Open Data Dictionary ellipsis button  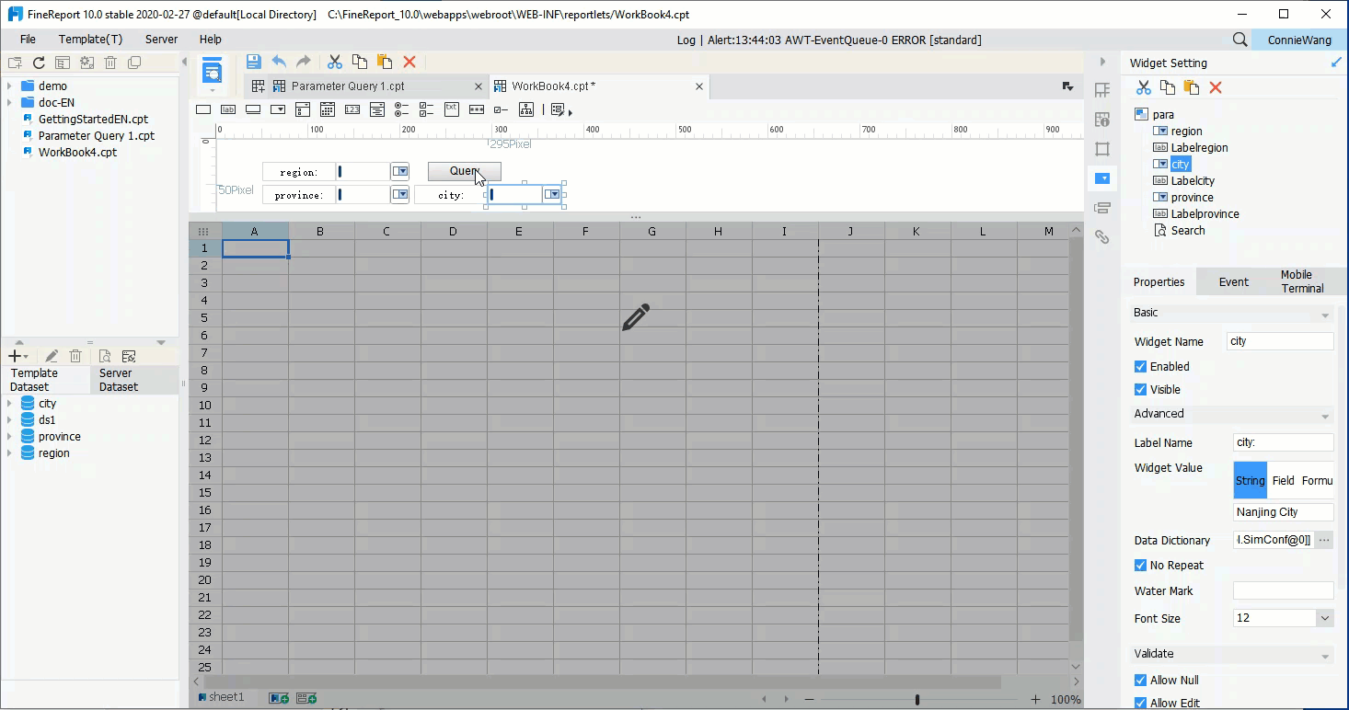pyautogui.click(x=1324, y=540)
